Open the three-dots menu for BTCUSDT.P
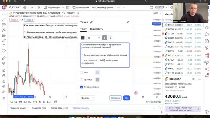The width and height of the screenshot is (210, 118). (x=199, y=79)
